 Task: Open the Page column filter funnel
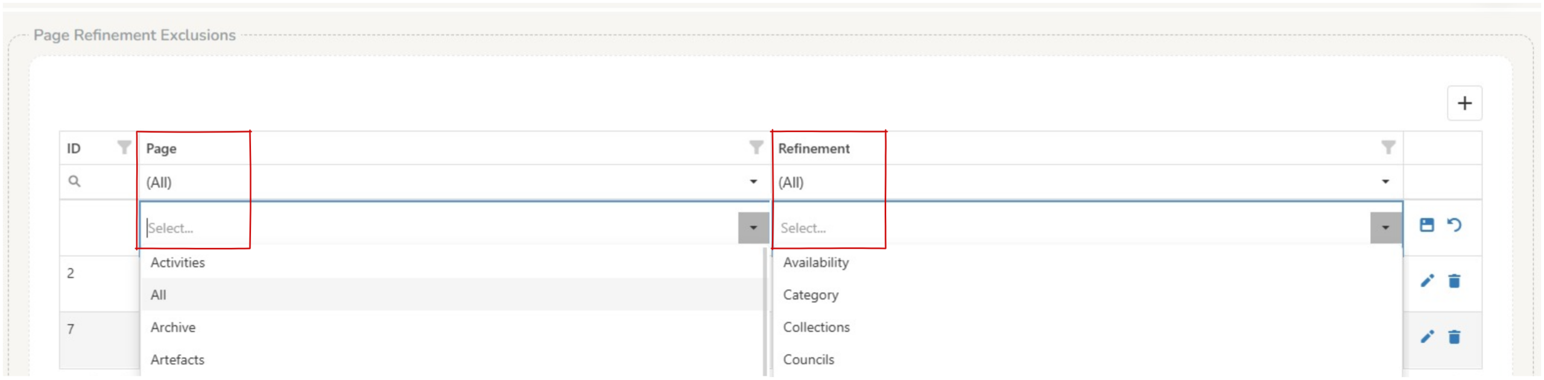[756, 148]
